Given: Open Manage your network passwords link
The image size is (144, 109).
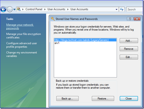Looking at the screenshot, I should [x=20, y=26].
